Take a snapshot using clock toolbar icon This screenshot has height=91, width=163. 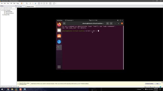coord(30,3)
